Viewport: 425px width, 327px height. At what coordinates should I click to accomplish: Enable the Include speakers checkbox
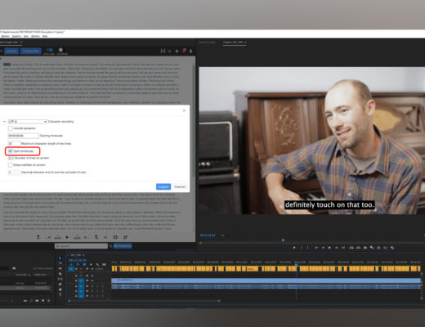(10, 128)
